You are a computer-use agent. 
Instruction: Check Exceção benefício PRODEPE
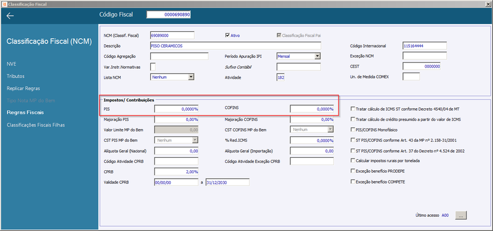pyautogui.click(x=352, y=171)
